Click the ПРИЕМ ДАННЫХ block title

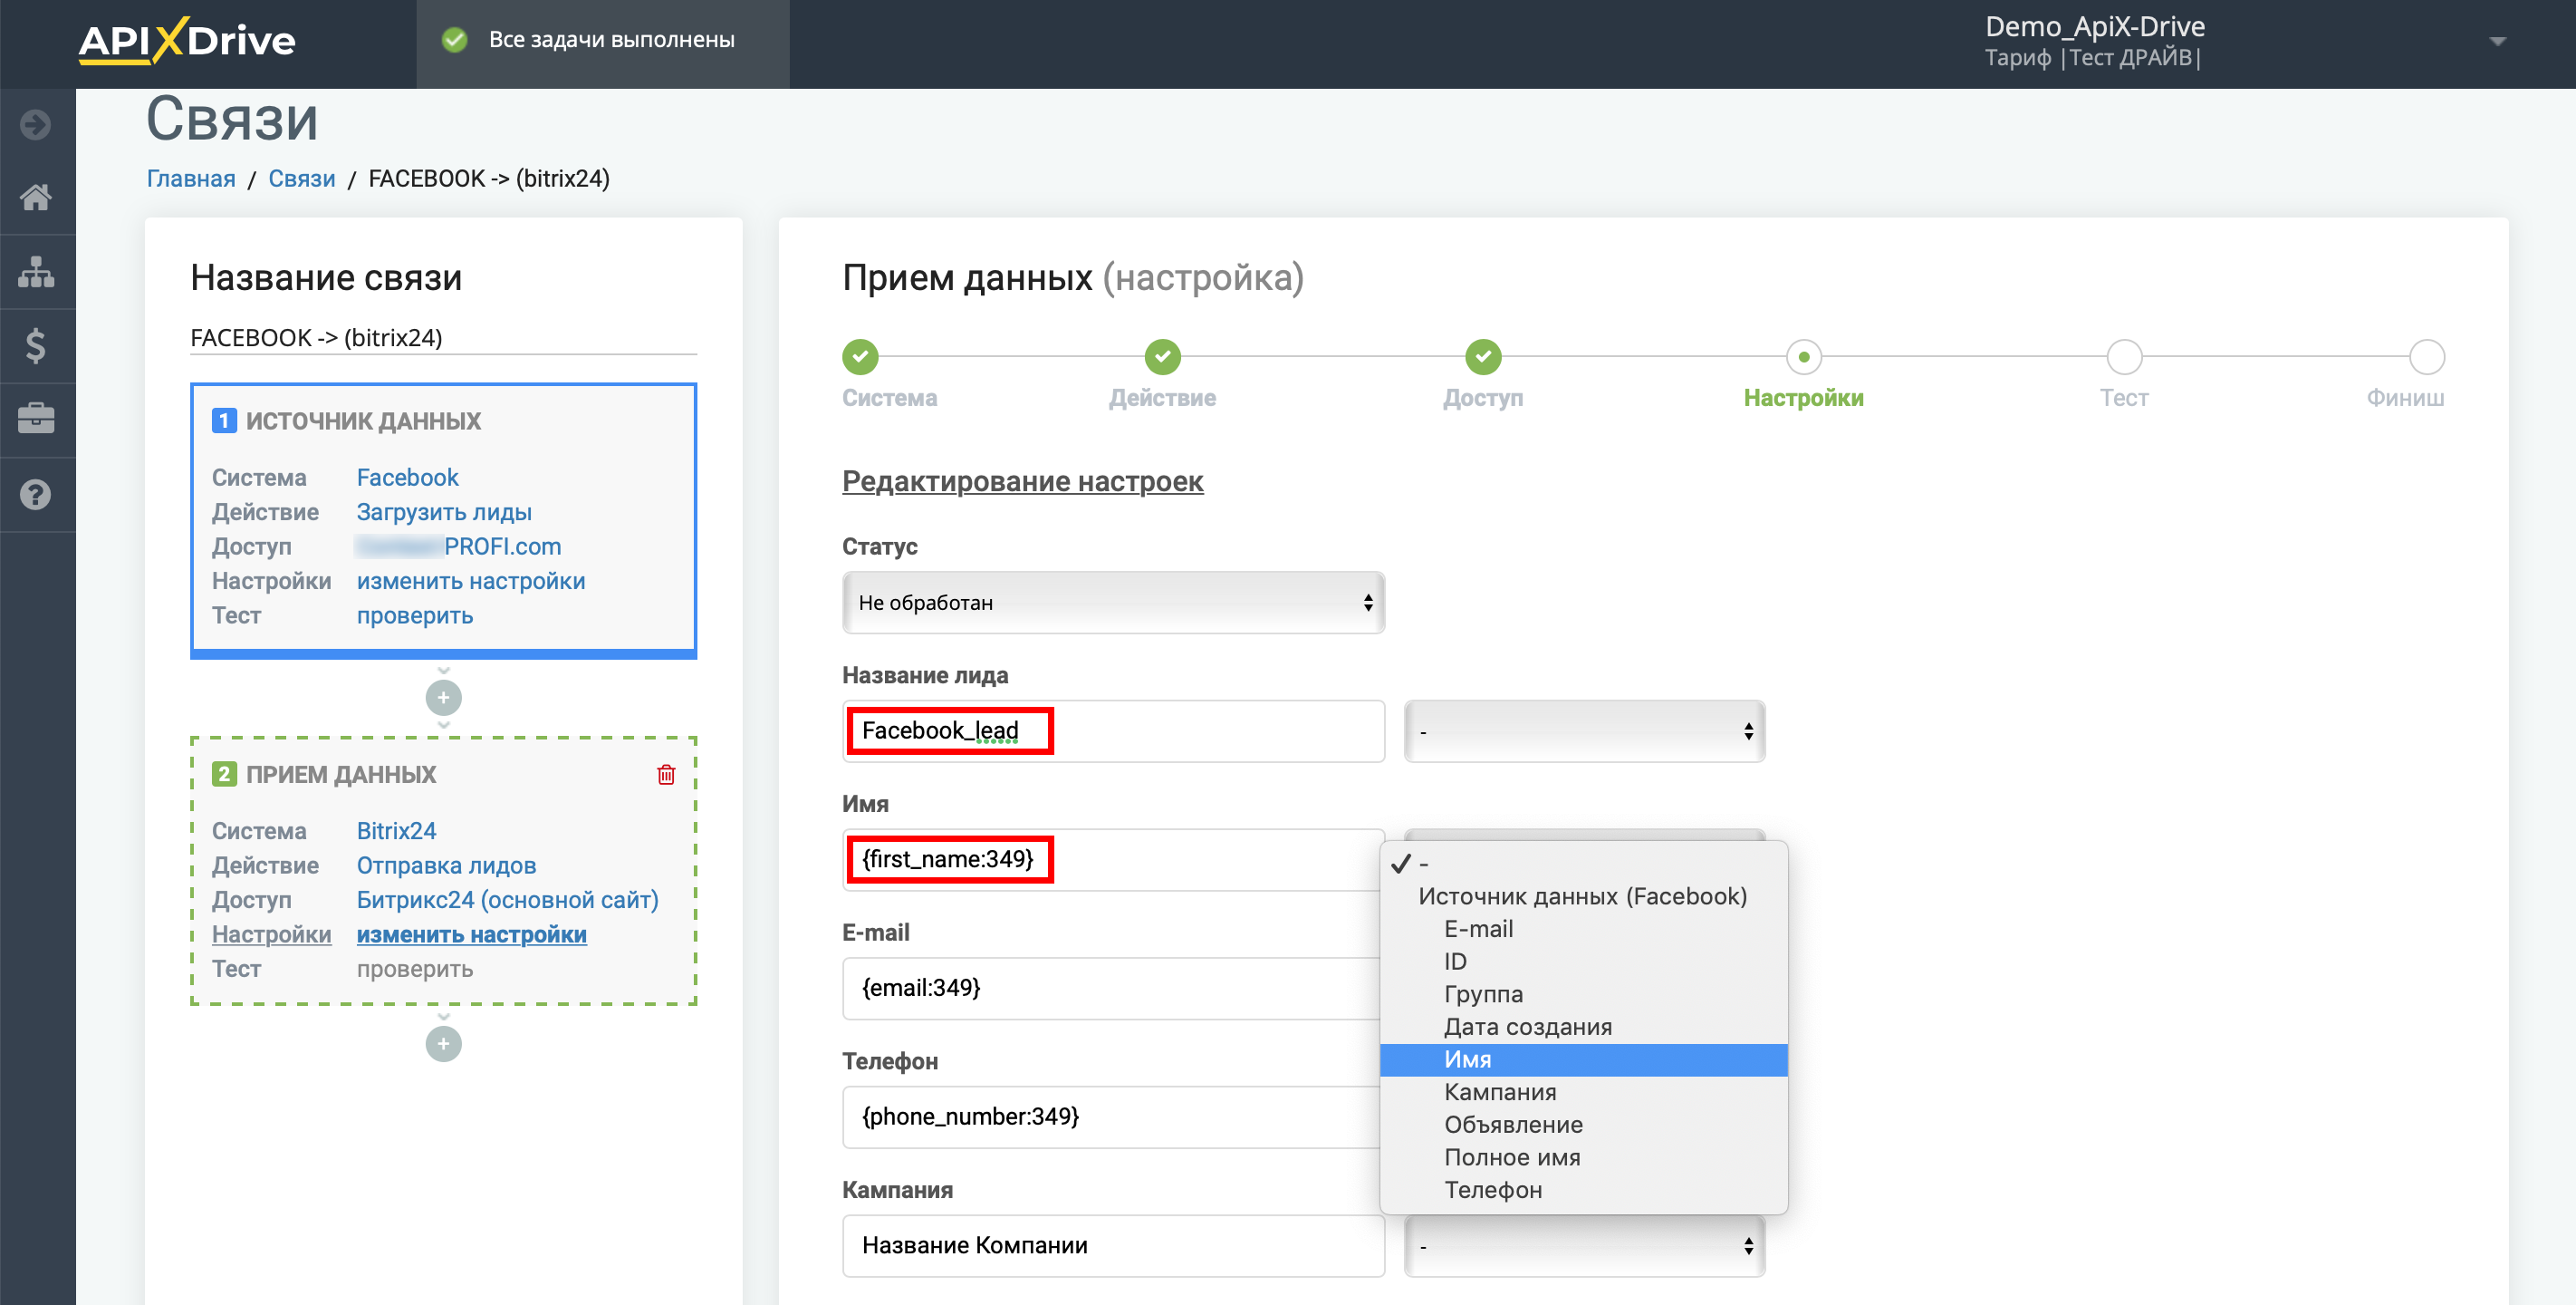[x=341, y=775]
